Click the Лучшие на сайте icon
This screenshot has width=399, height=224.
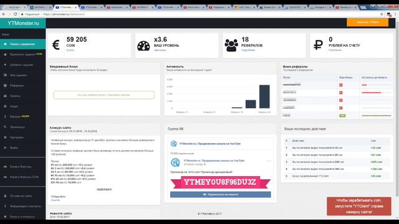tap(5, 196)
